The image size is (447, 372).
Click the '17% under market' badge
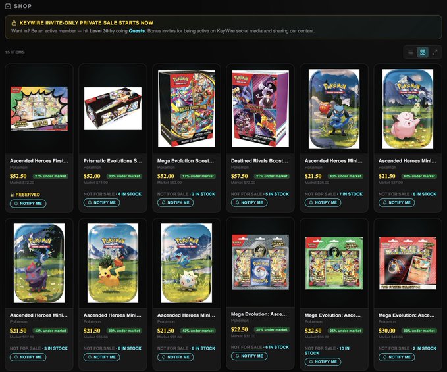tap(198, 176)
